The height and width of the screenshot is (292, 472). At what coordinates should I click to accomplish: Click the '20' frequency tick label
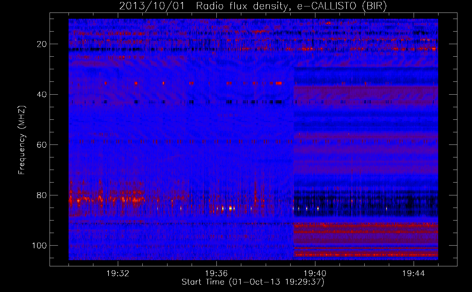[x=42, y=44]
